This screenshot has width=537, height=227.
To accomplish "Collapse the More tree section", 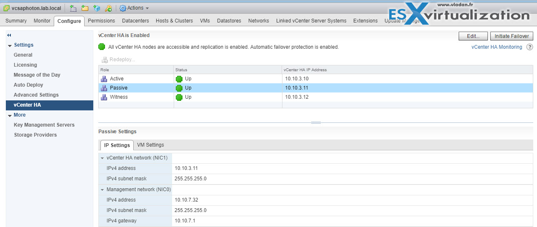I will click(10, 115).
